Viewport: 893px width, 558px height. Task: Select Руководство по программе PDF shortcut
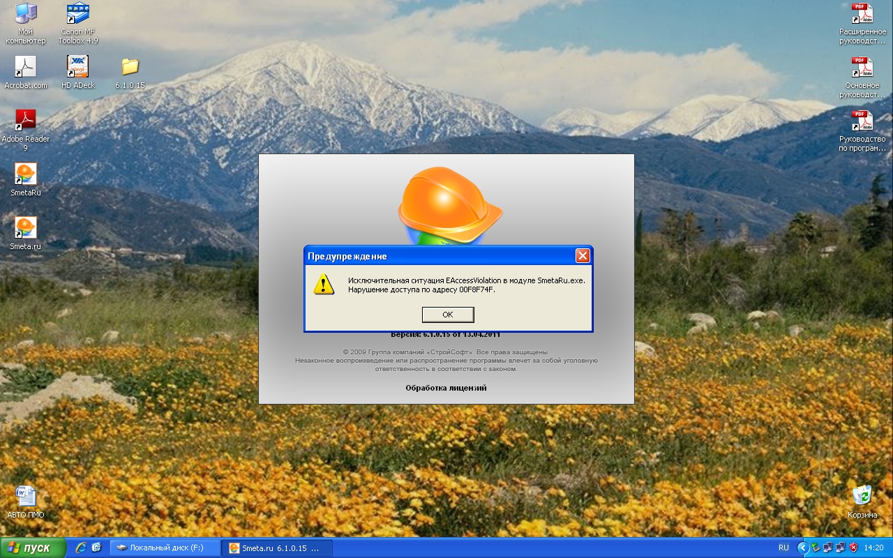pyautogui.click(x=862, y=130)
